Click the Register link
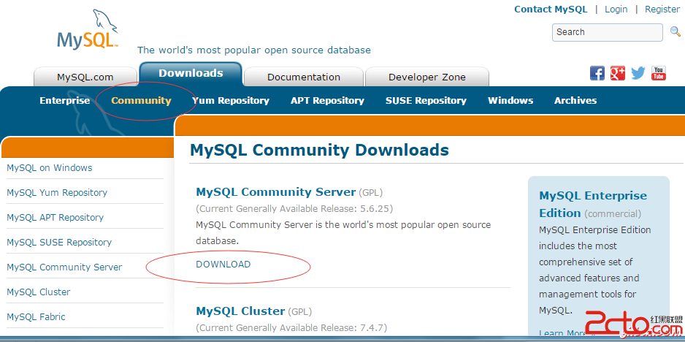Screen dimensions: 685x342 tap(662, 9)
